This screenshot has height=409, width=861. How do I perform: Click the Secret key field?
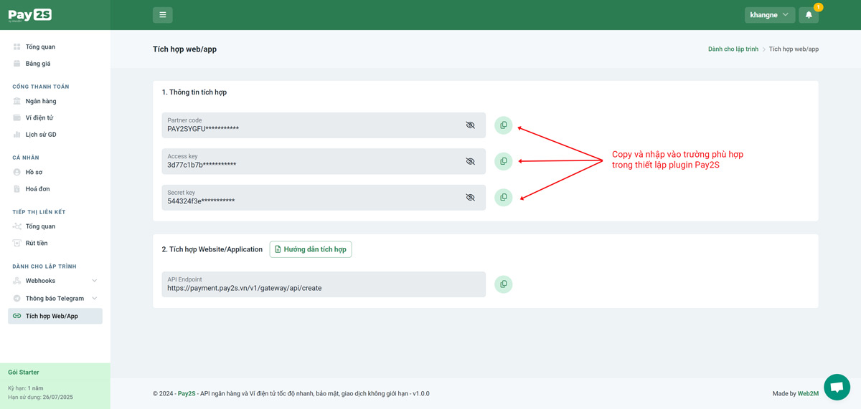324,197
